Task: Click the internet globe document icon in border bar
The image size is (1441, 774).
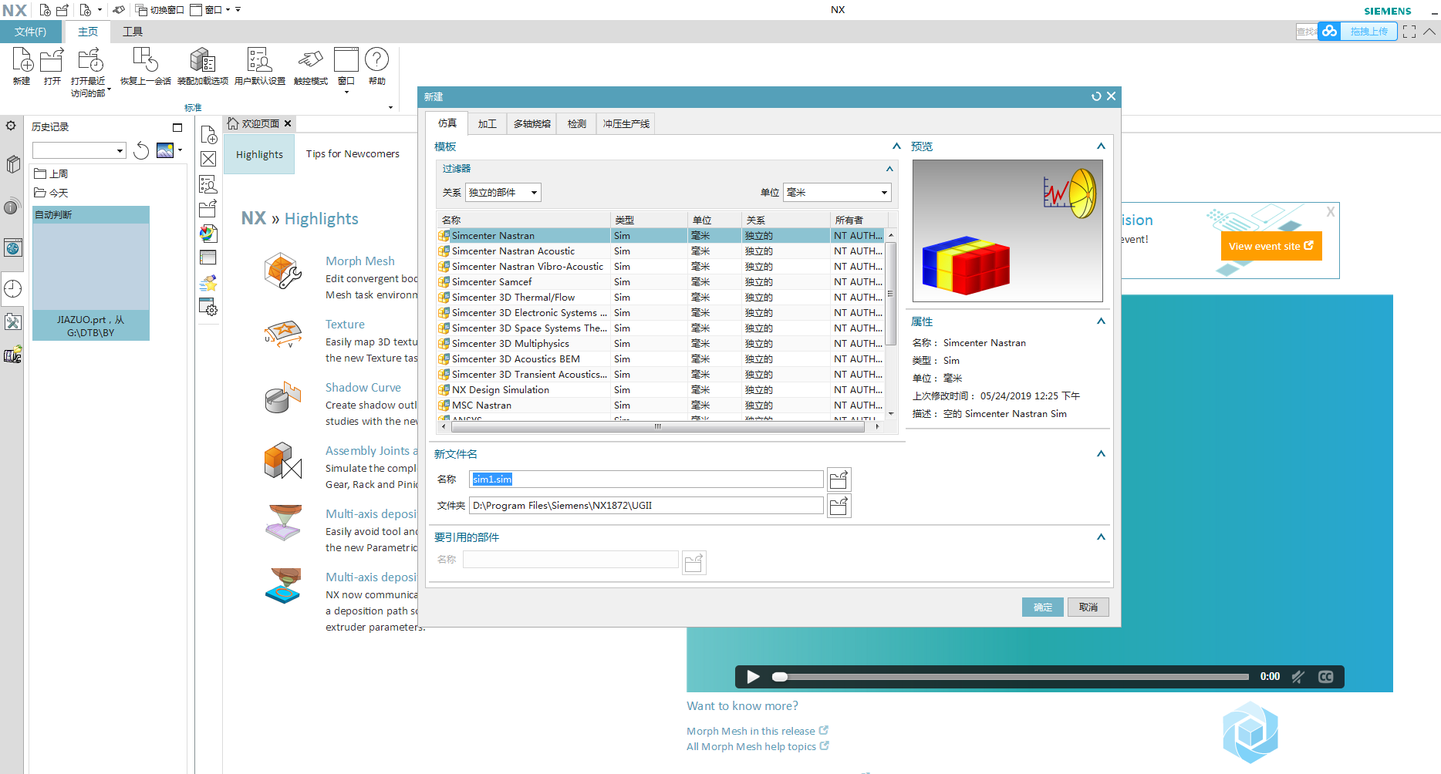Action: pyautogui.click(x=208, y=234)
